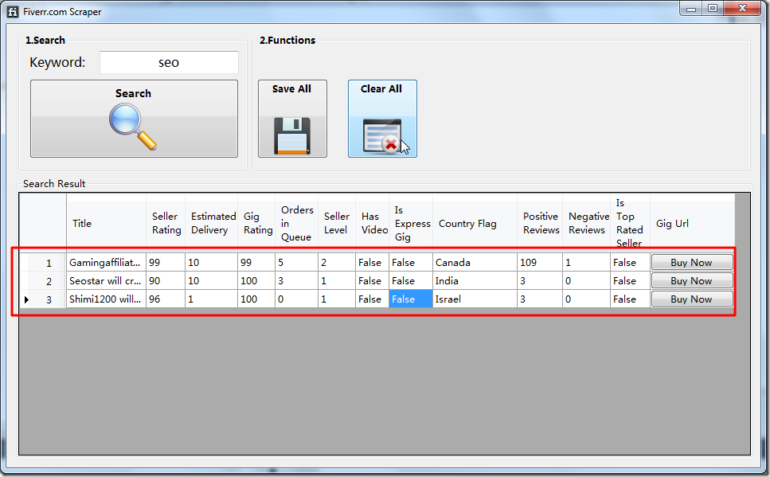Select the Gamingaffiliat... title cell

(x=106, y=262)
